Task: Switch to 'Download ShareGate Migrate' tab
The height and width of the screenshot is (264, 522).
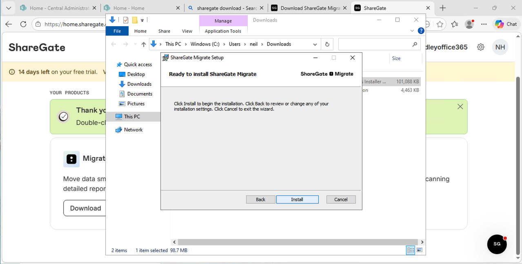Action: click(x=309, y=8)
